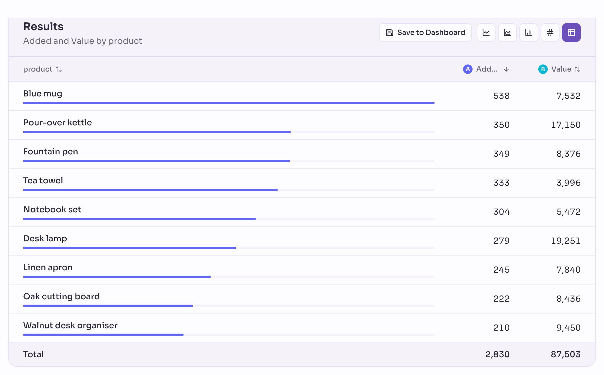Image resolution: width=604 pixels, height=375 pixels.
Task: Click Pour-over kettle added count 350
Action: click(x=502, y=125)
